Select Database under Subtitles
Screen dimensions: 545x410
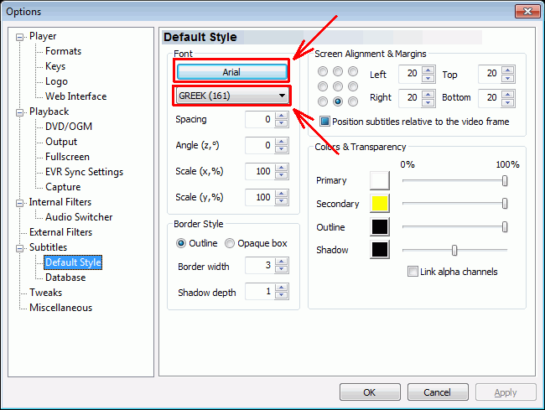coord(65,278)
